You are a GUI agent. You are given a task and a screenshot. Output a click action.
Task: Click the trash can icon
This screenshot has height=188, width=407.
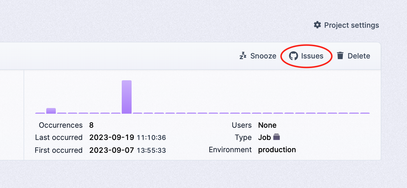(340, 56)
